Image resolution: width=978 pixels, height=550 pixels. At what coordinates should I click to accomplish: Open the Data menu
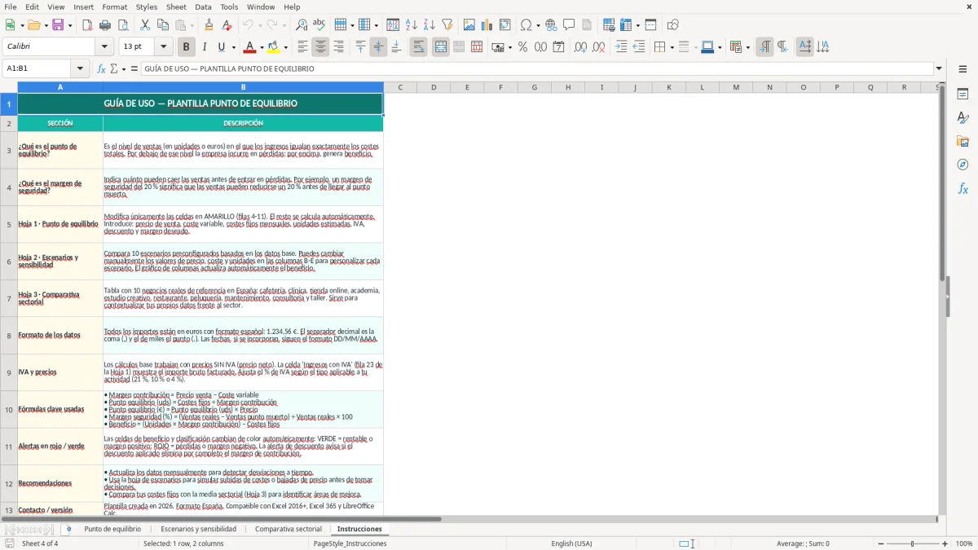pos(203,7)
